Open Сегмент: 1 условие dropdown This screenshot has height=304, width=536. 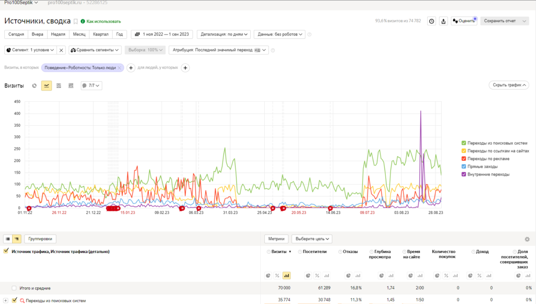tap(30, 50)
